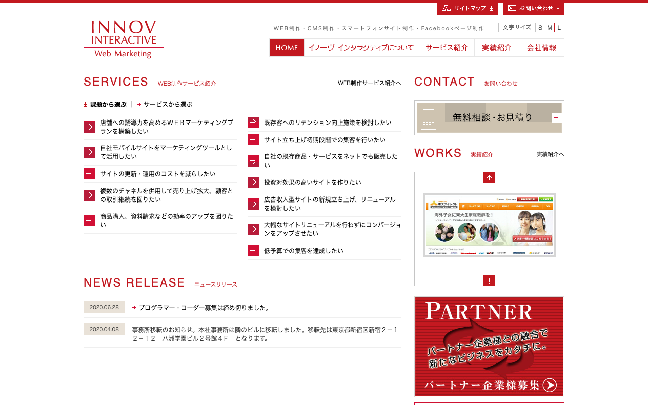Click arrow icon beside サイトの更新・運用のコスト
Screen dimensions: 648x405
tap(89, 174)
